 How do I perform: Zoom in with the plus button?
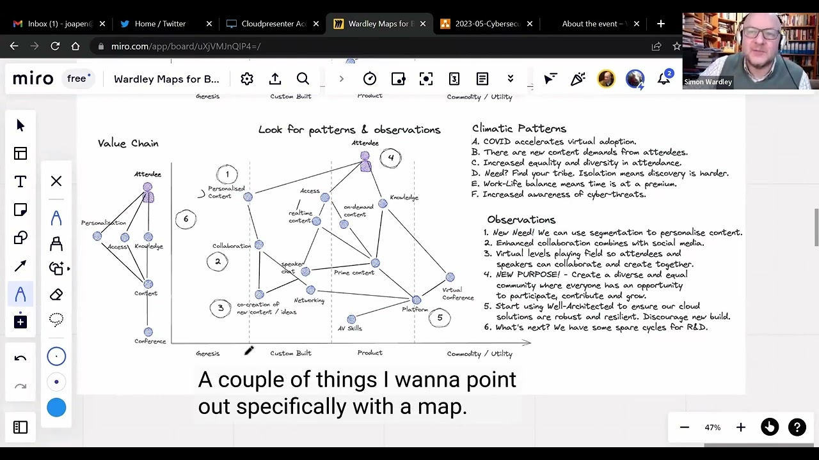click(x=741, y=427)
